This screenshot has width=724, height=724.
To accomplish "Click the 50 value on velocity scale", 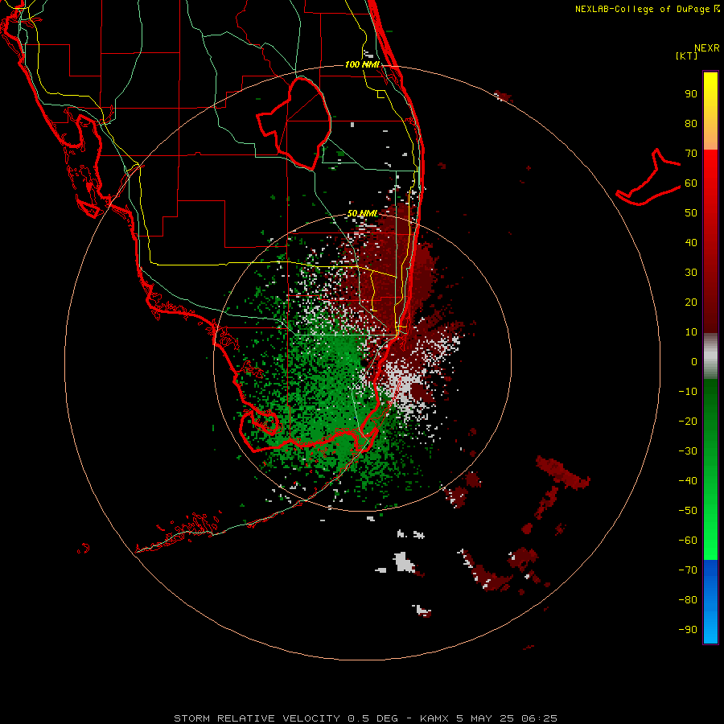I will point(691,213).
